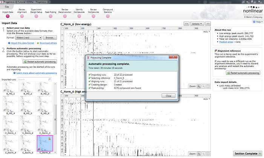Image resolution: width=264 pixels, height=158 pixels.
Task: Select the C_Norm_2 run thumbnail
Action: tap(28, 124)
